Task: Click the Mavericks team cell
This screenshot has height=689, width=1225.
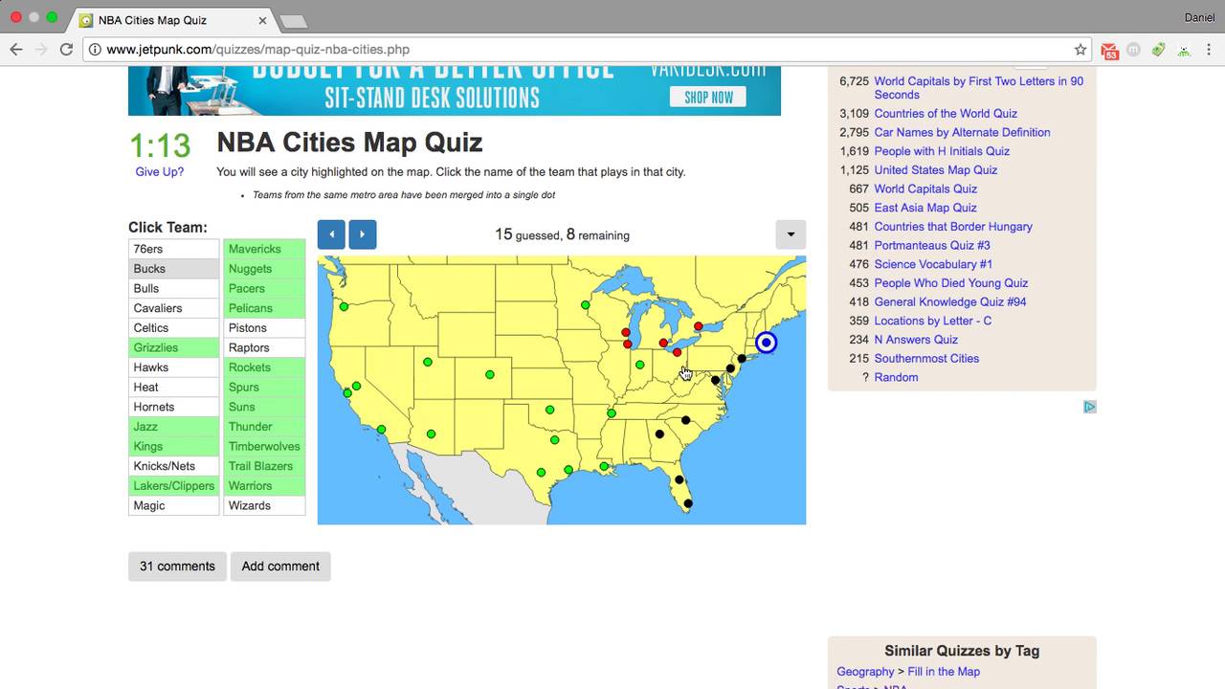Action: pyautogui.click(x=264, y=249)
